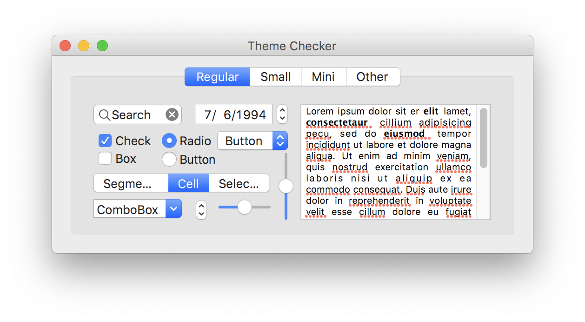Select the Radio radio button
585x322 pixels.
(169, 141)
